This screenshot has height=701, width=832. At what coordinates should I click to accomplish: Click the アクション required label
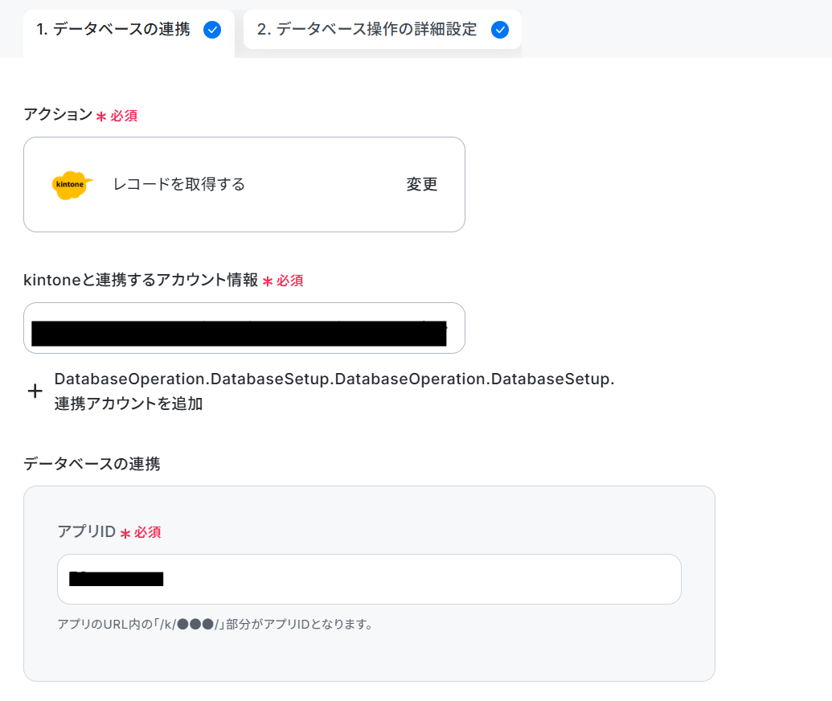click(x=58, y=114)
